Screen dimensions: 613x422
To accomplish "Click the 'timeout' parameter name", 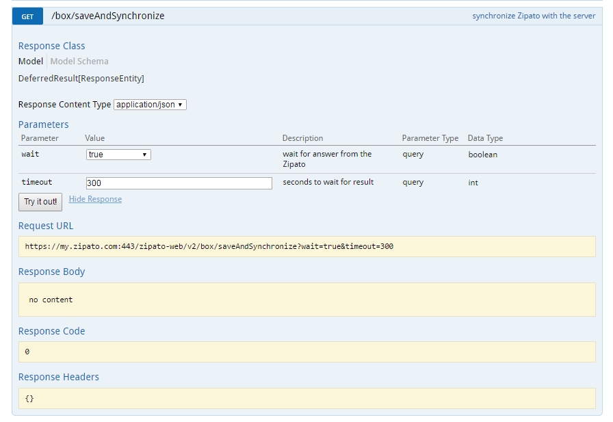I will tap(36, 183).
